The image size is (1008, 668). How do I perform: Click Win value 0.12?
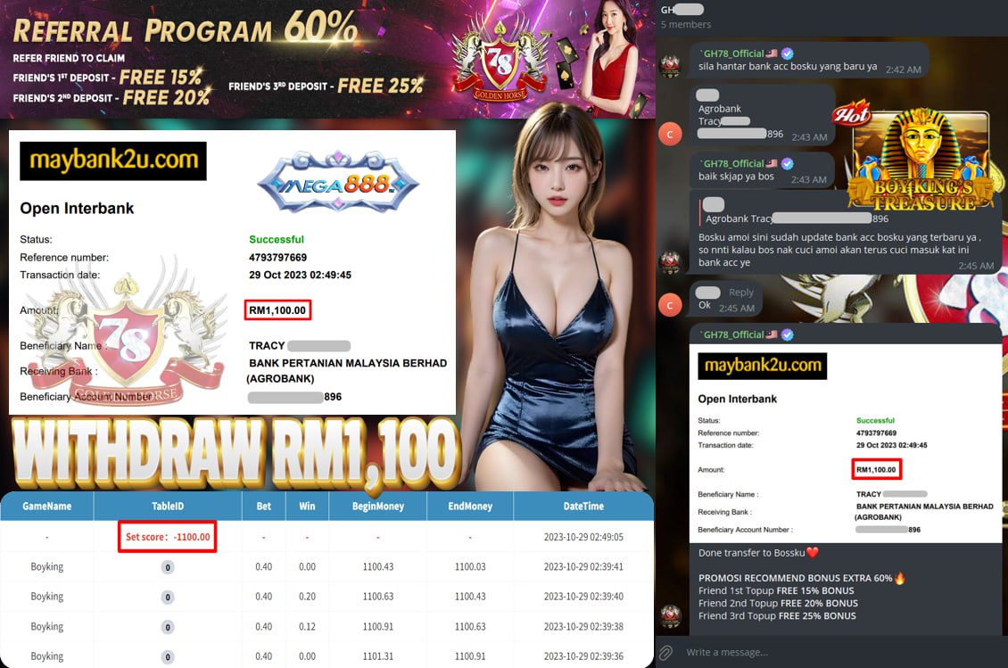(x=307, y=627)
